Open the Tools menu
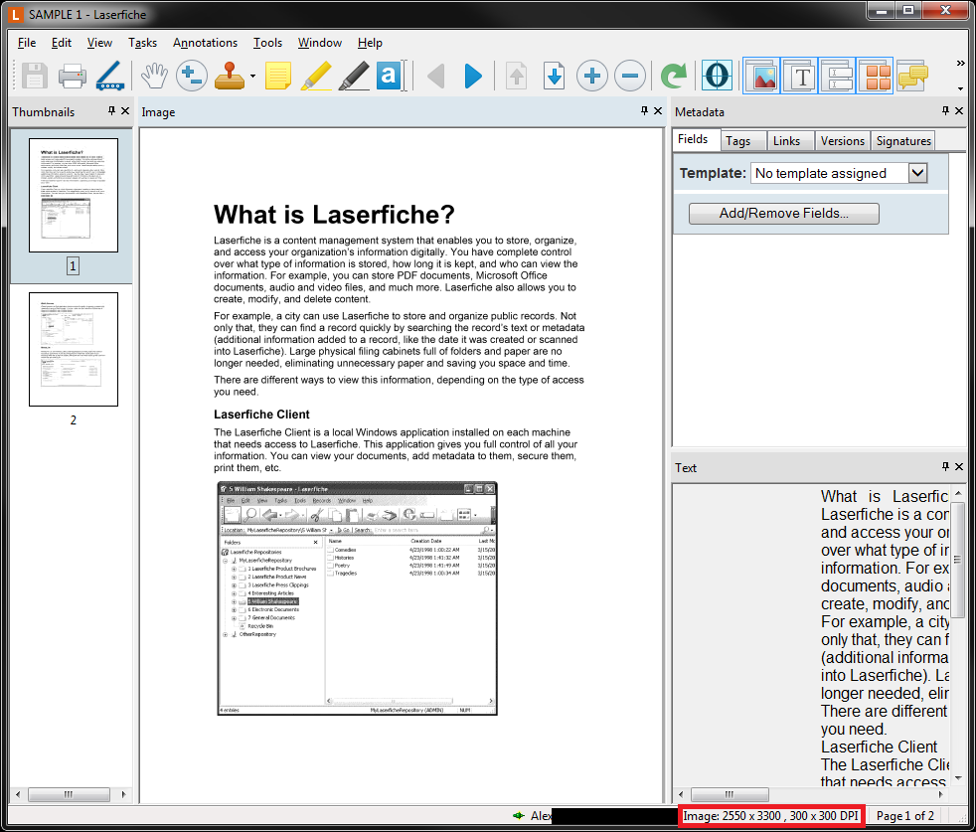976x832 pixels. (267, 43)
